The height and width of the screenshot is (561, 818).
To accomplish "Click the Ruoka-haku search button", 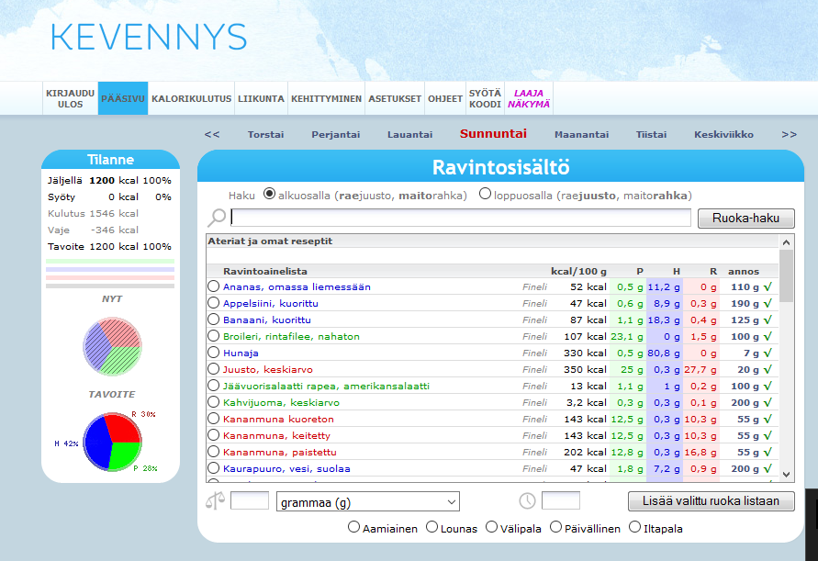I will pyautogui.click(x=746, y=219).
